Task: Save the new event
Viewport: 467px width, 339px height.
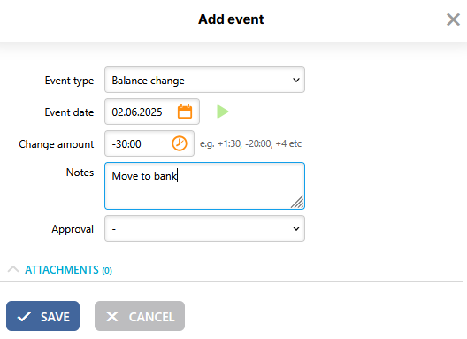Action: click(x=42, y=316)
